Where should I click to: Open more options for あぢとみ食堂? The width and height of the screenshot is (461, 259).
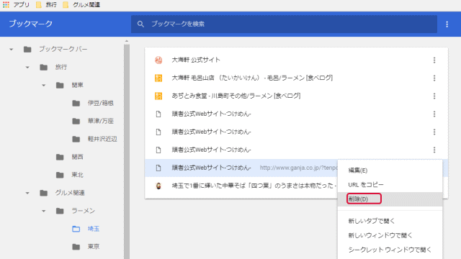click(434, 96)
